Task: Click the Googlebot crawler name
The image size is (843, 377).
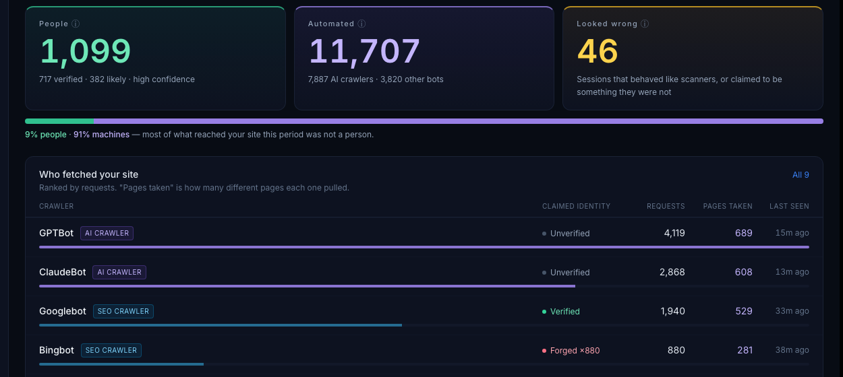Action: [x=63, y=311]
